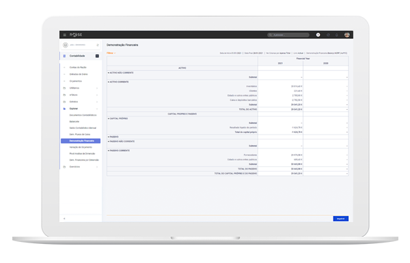Open Entradas de Diário
Viewport: 410px width, 263px height.
(79, 74)
